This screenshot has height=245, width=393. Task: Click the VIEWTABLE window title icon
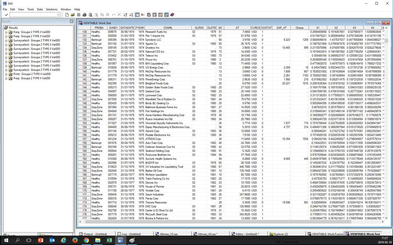click(81, 23)
